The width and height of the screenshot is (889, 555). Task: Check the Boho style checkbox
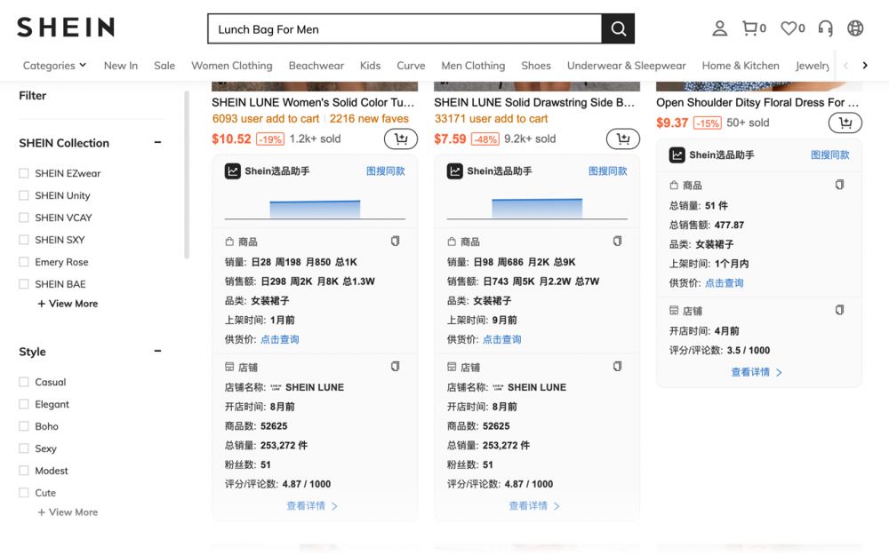(24, 426)
